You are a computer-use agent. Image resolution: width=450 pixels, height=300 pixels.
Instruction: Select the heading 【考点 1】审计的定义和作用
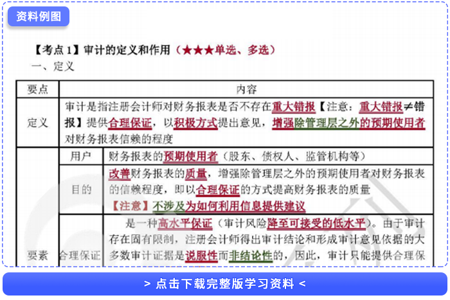point(102,50)
